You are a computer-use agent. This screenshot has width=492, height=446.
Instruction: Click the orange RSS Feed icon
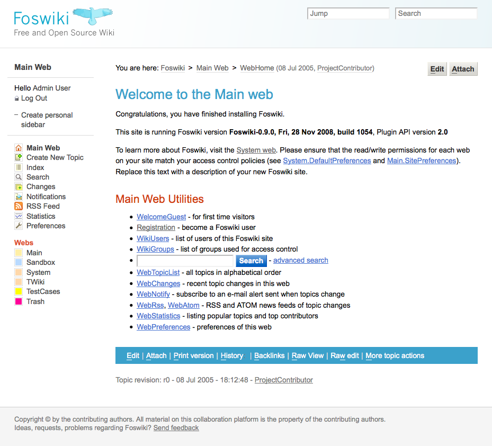tap(19, 206)
